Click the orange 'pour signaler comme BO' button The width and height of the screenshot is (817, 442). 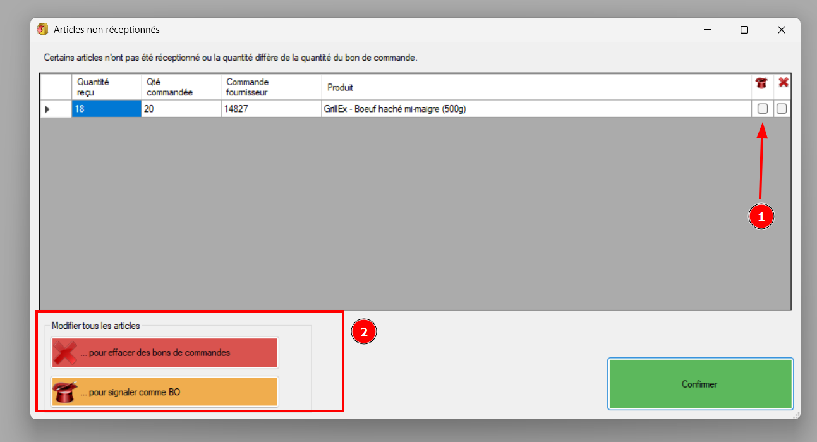click(164, 392)
